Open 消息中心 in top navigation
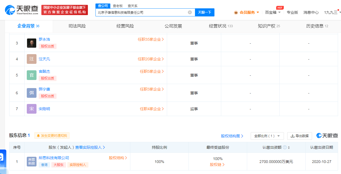The image size is (341, 174). (x=311, y=12)
